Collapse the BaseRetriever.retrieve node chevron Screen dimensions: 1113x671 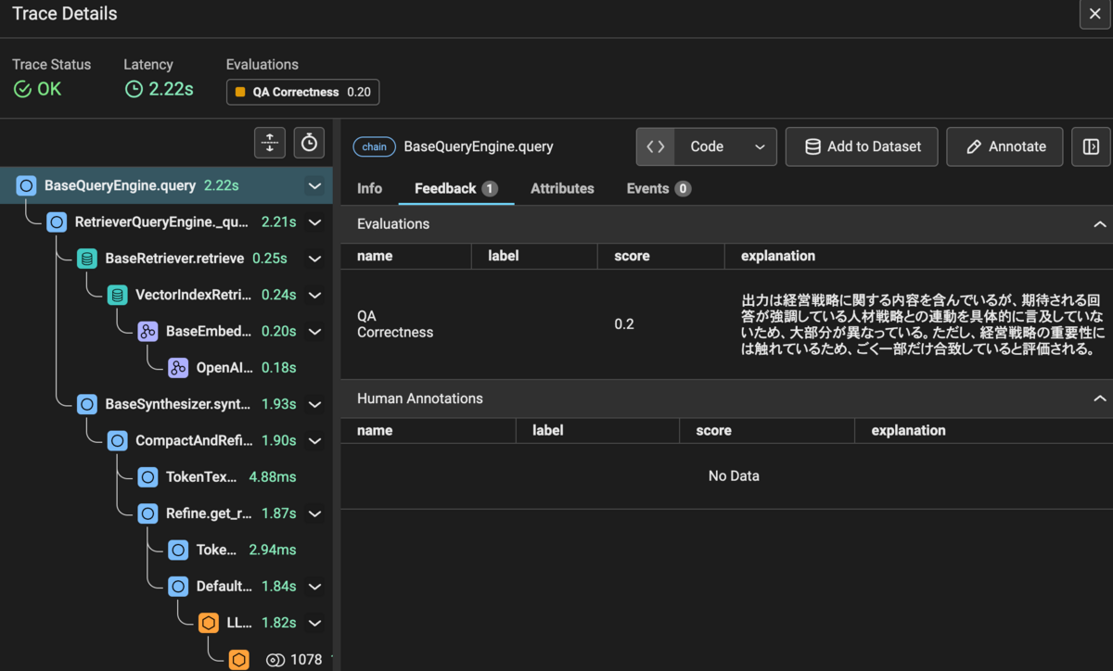[314, 259]
